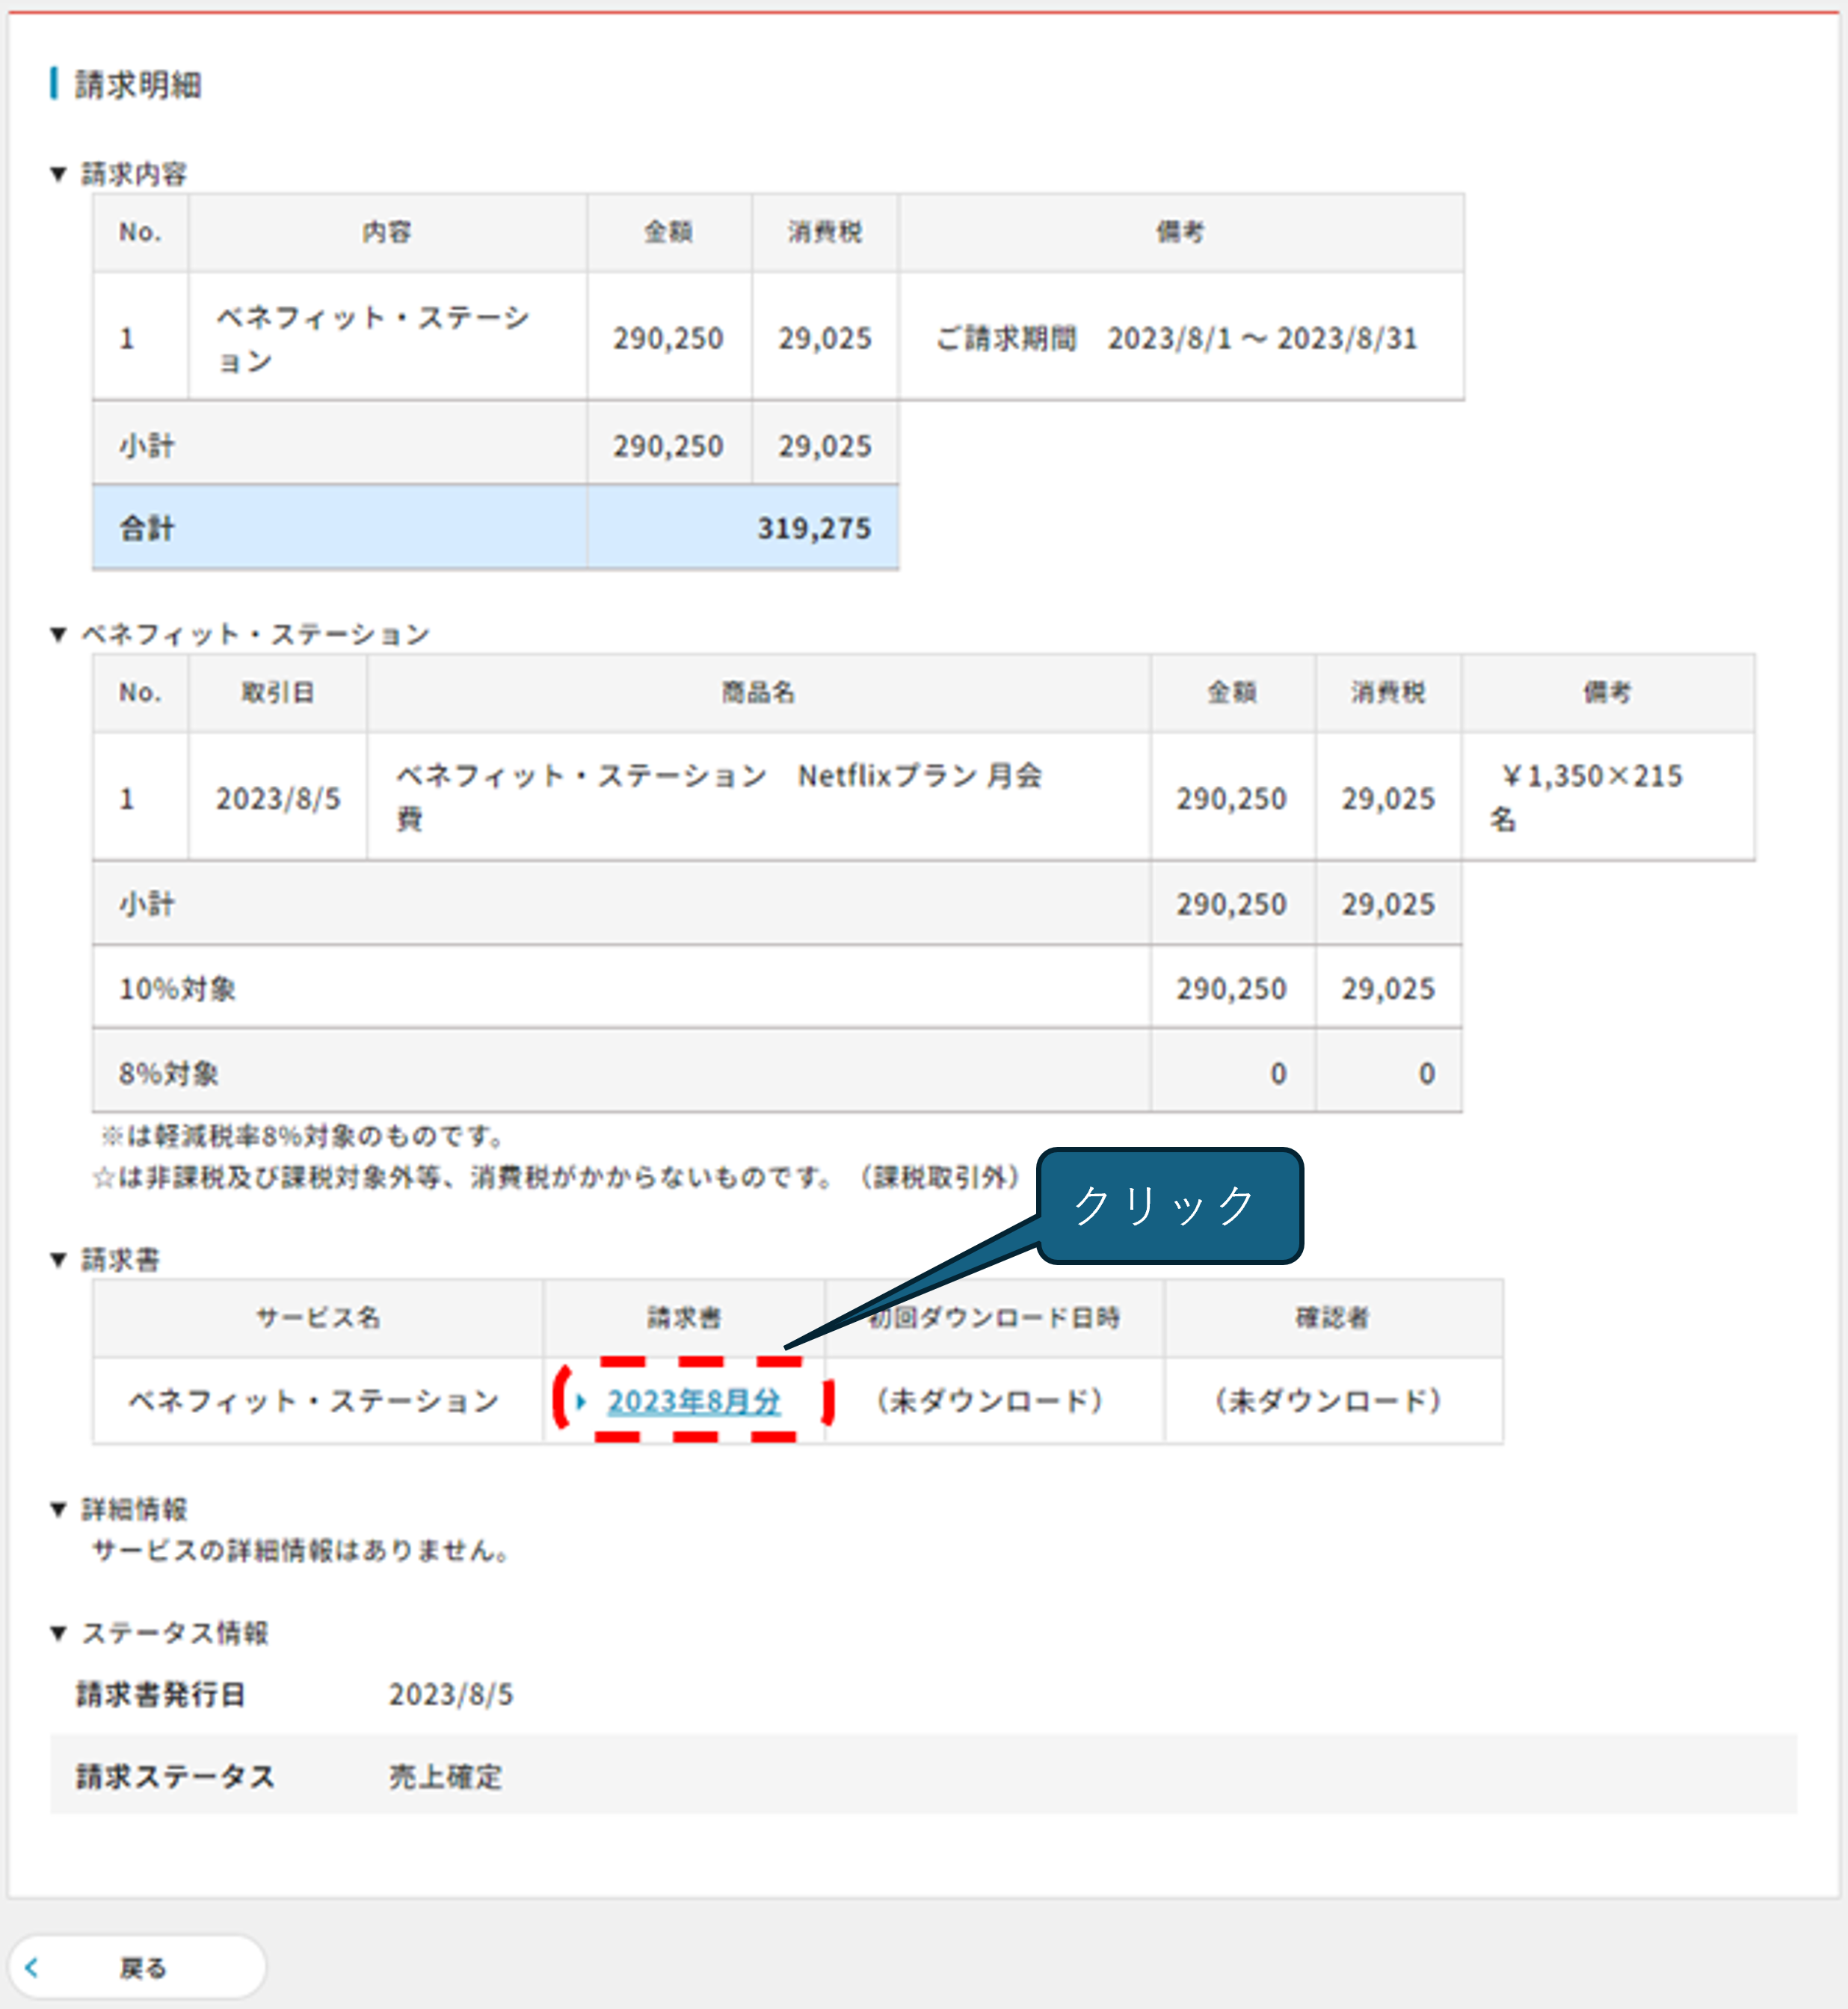Click the サービス名 column header

[318, 1318]
